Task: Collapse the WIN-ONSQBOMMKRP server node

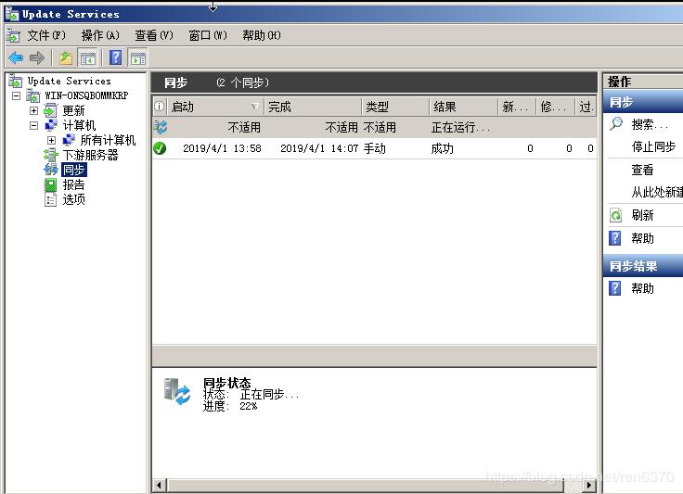Action: (x=16, y=95)
